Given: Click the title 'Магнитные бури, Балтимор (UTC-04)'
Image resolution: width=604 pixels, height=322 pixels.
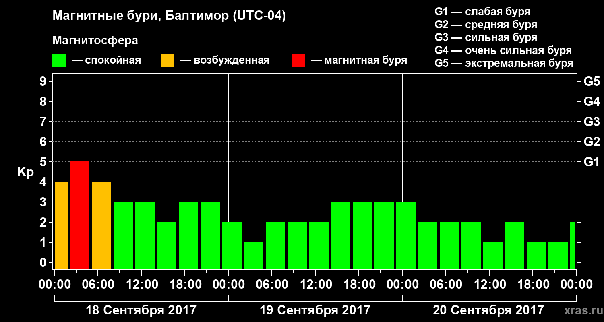Looking at the screenshot, I should click(x=169, y=17).
